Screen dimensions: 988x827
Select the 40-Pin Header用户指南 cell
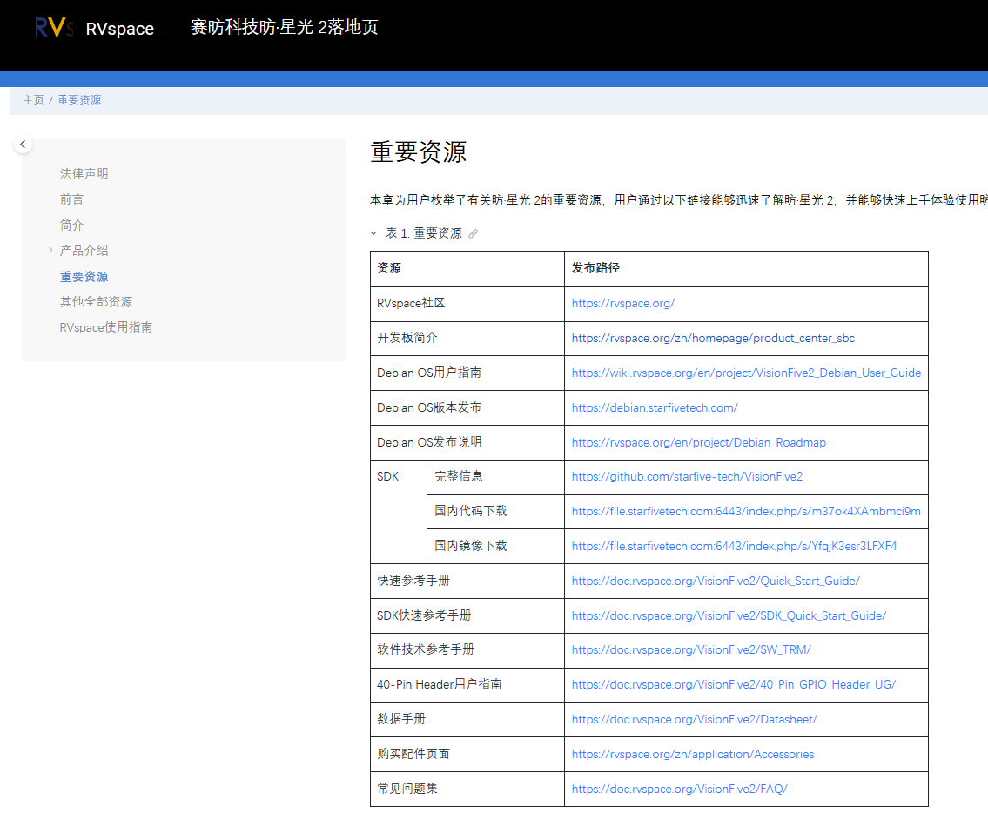point(467,684)
